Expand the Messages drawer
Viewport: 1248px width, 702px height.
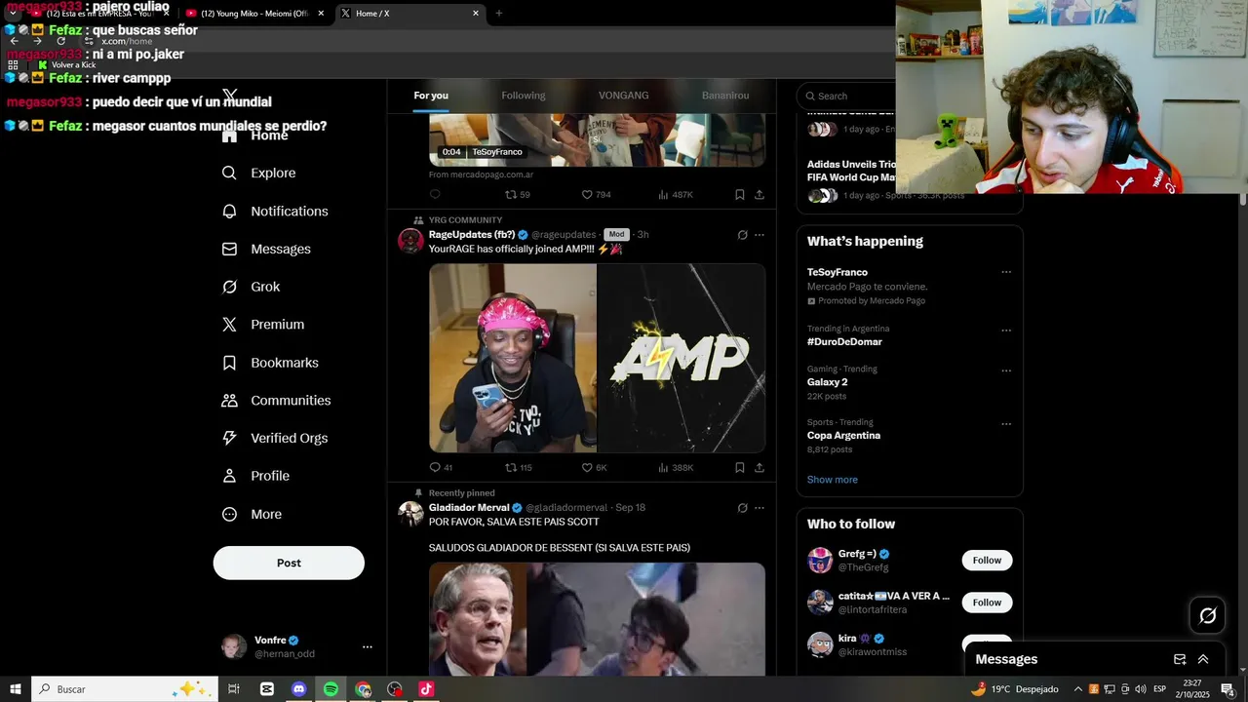point(1203,659)
